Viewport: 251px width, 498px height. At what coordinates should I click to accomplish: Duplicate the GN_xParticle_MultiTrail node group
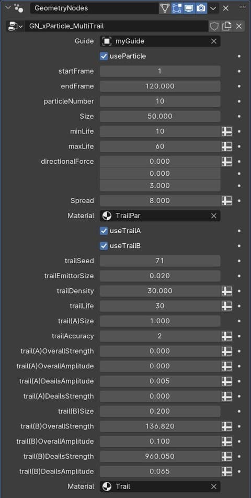(226, 26)
